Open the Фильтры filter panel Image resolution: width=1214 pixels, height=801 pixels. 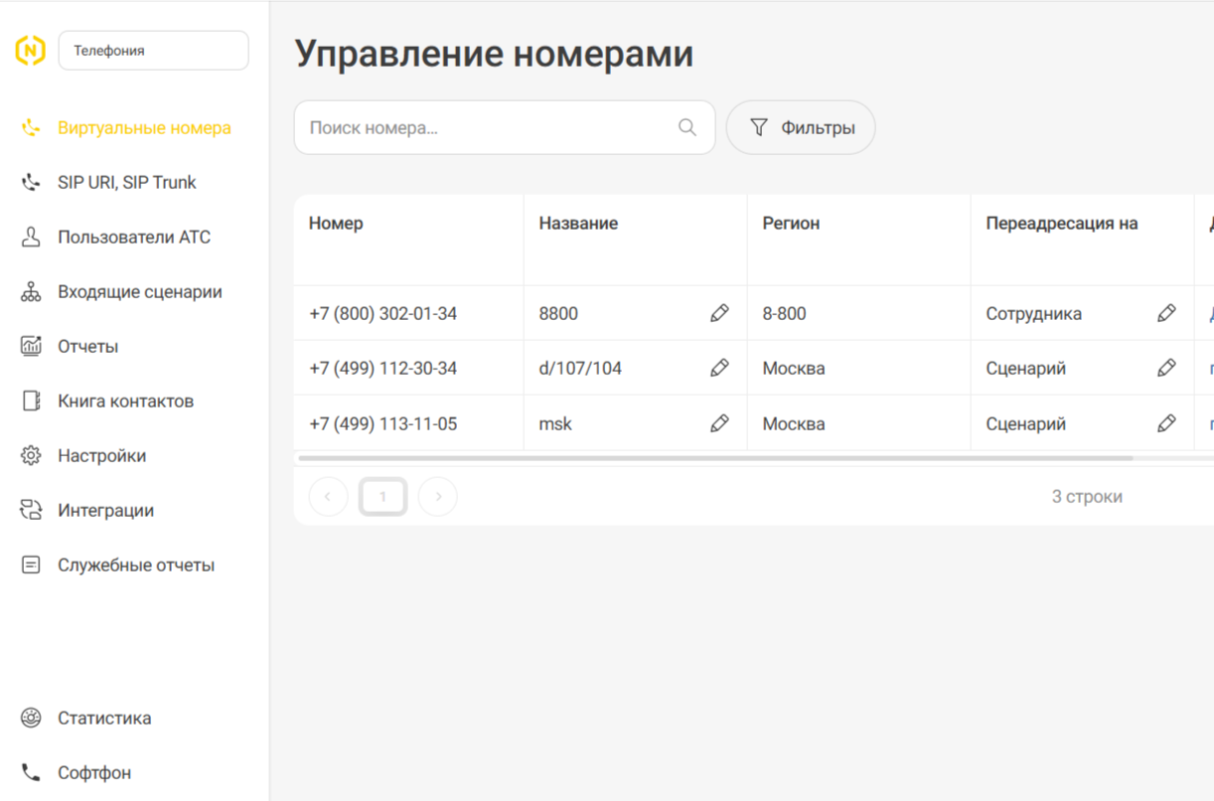pyautogui.click(x=801, y=127)
